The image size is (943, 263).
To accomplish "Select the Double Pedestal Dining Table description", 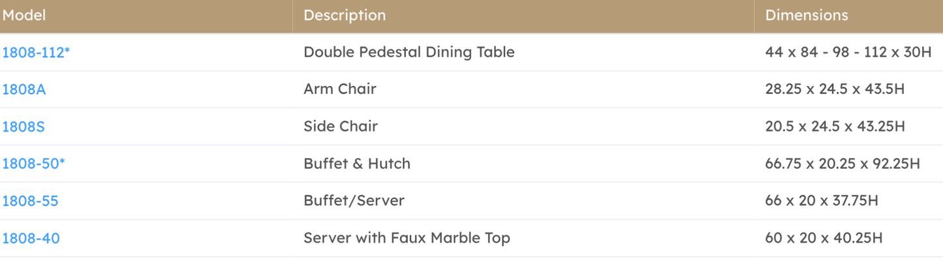I will click(409, 52).
